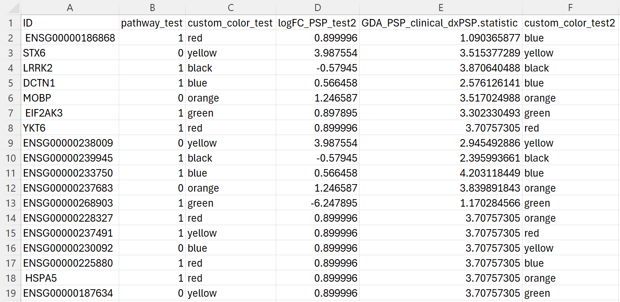Select column B header
This screenshot has height=302, width=620.
(152, 8)
